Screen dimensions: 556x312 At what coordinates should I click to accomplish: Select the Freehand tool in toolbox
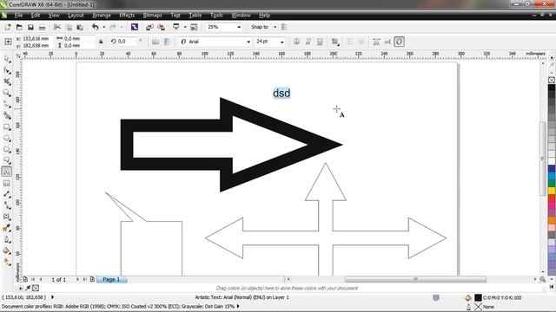(x=7, y=104)
